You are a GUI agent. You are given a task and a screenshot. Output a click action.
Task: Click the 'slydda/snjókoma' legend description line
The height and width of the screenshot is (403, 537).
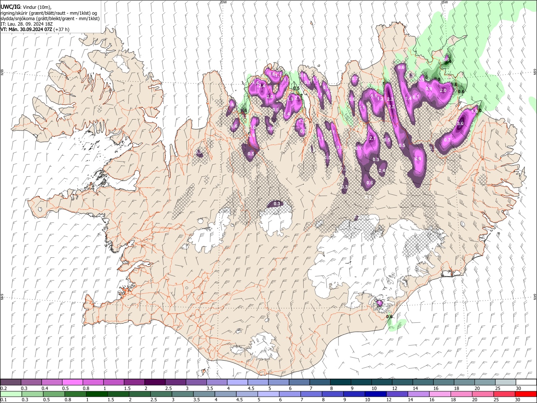(x=50, y=18)
